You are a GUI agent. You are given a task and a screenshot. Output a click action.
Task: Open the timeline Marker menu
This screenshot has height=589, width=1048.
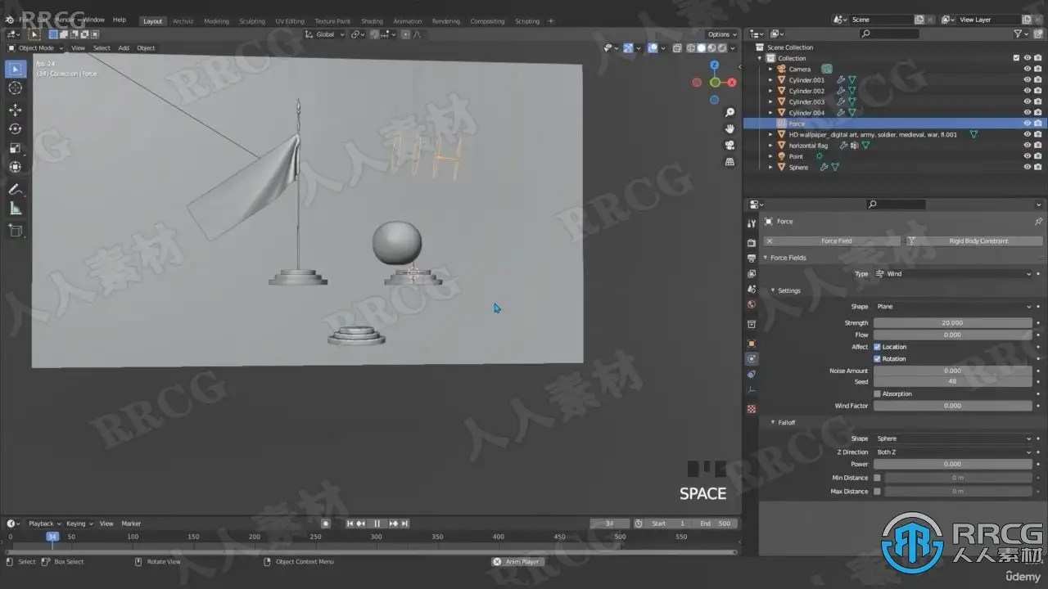pos(131,524)
